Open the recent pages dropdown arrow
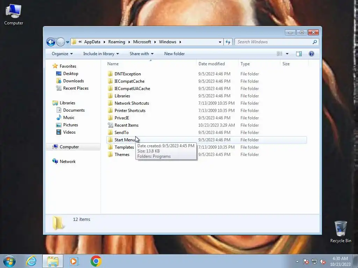Image resolution: width=358 pixels, height=268 pixels. 67,42
